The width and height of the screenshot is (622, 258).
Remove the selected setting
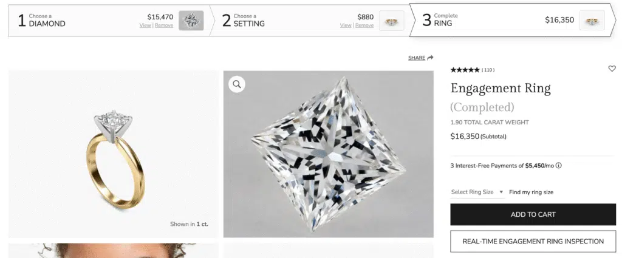(364, 25)
